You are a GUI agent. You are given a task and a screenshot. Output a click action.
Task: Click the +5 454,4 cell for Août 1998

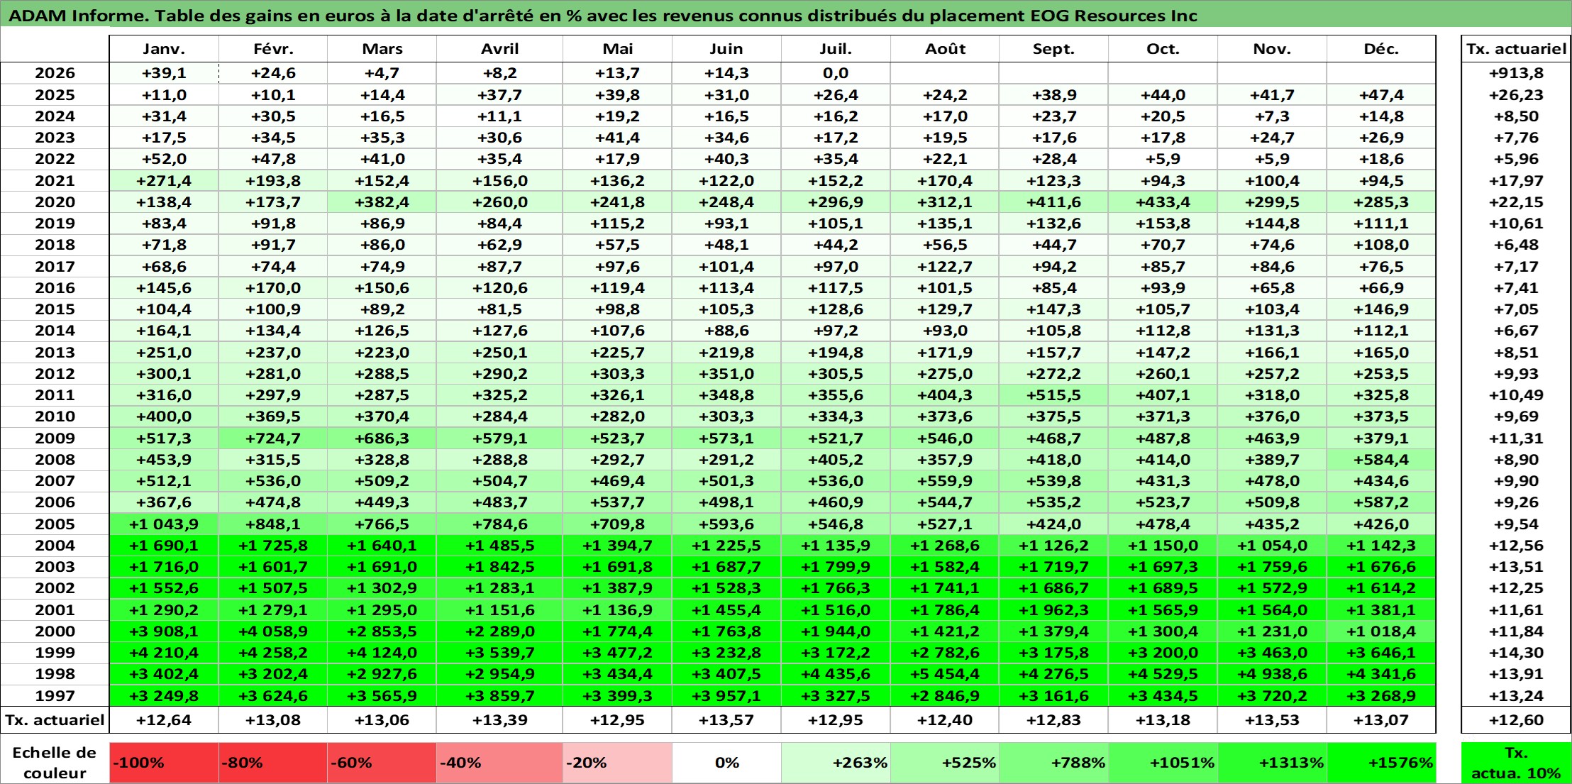[945, 674]
